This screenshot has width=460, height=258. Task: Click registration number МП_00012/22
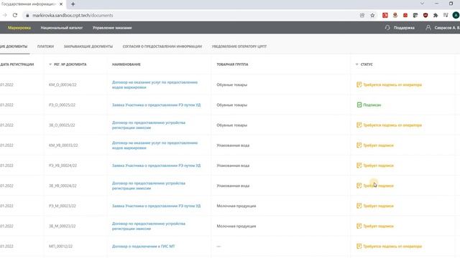[60, 246]
